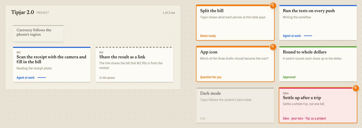The width and height of the screenshot is (362, 128).
Task: Open the Split the bill card title
Action: (212, 11)
